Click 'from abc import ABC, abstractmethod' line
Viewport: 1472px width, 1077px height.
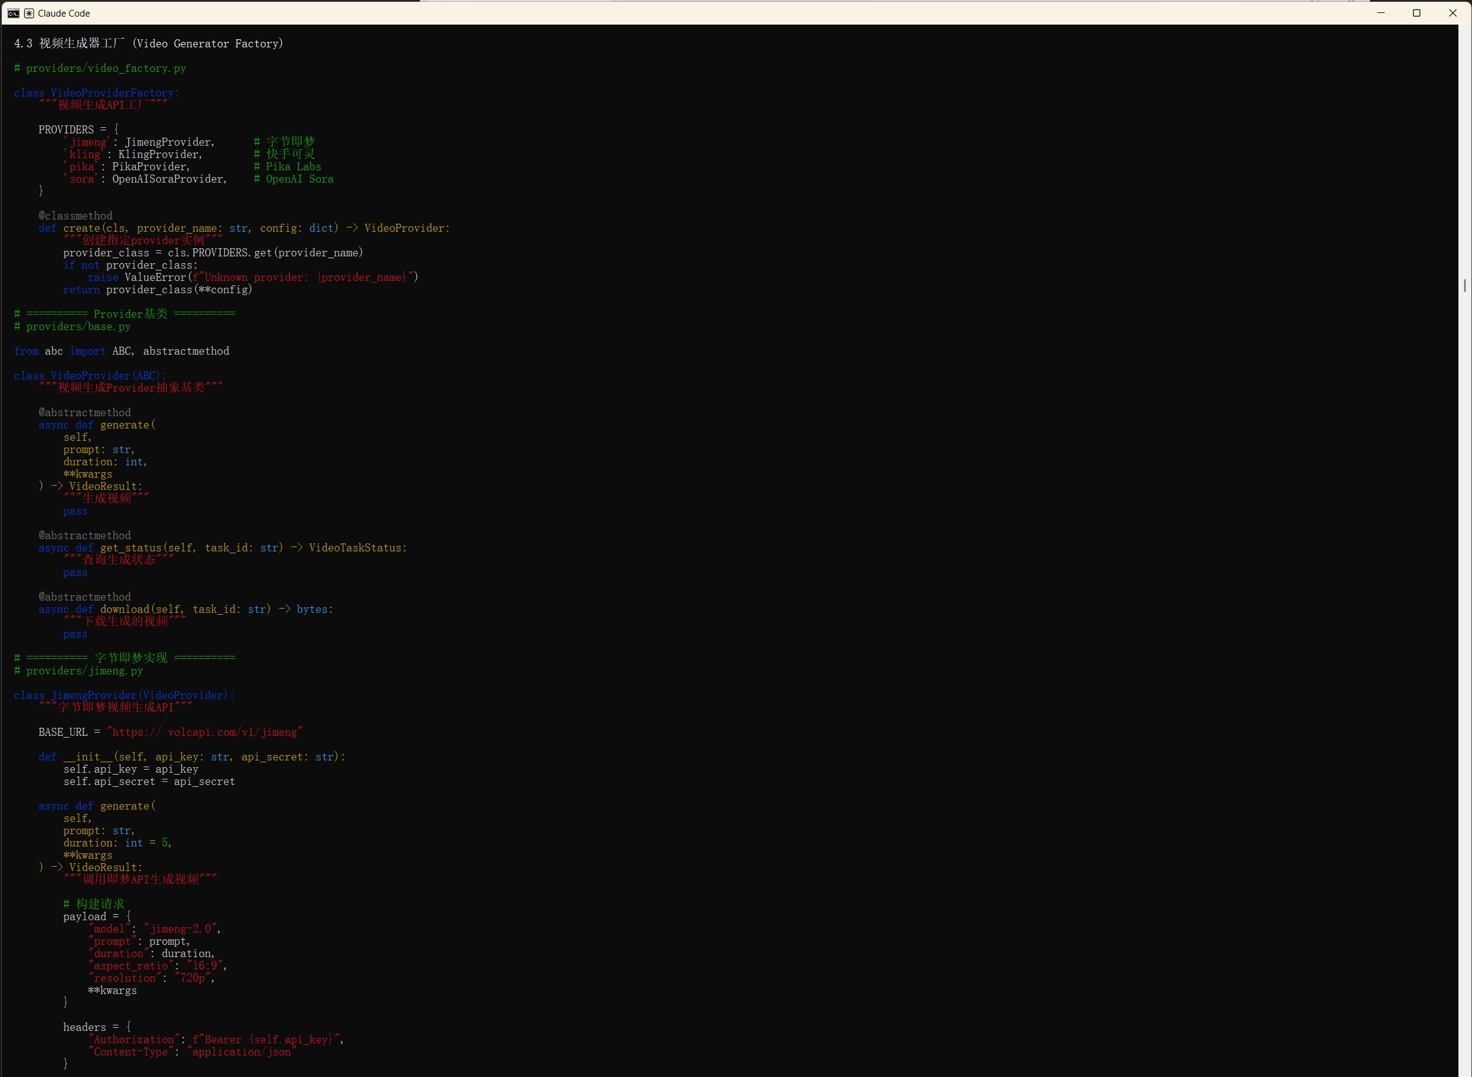(x=122, y=352)
